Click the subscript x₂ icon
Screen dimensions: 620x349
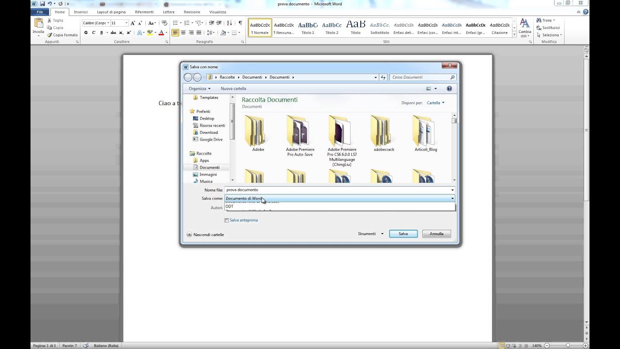tap(121, 32)
